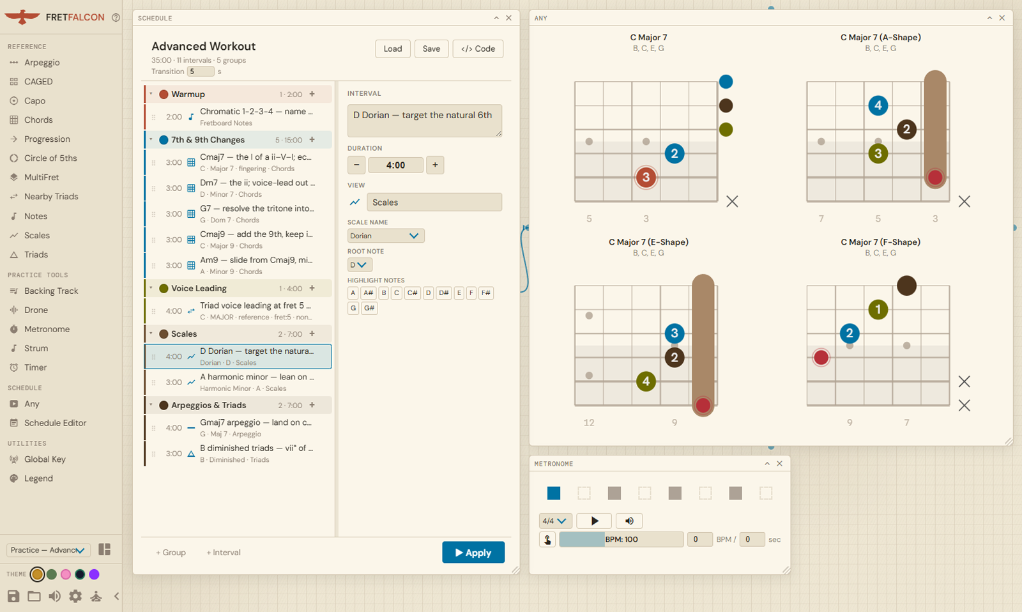Click the BPM 100 slider
This screenshot has height=612, width=1022.
(x=621, y=540)
